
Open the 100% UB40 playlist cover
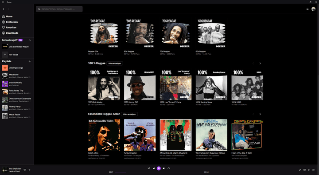coord(247,84)
